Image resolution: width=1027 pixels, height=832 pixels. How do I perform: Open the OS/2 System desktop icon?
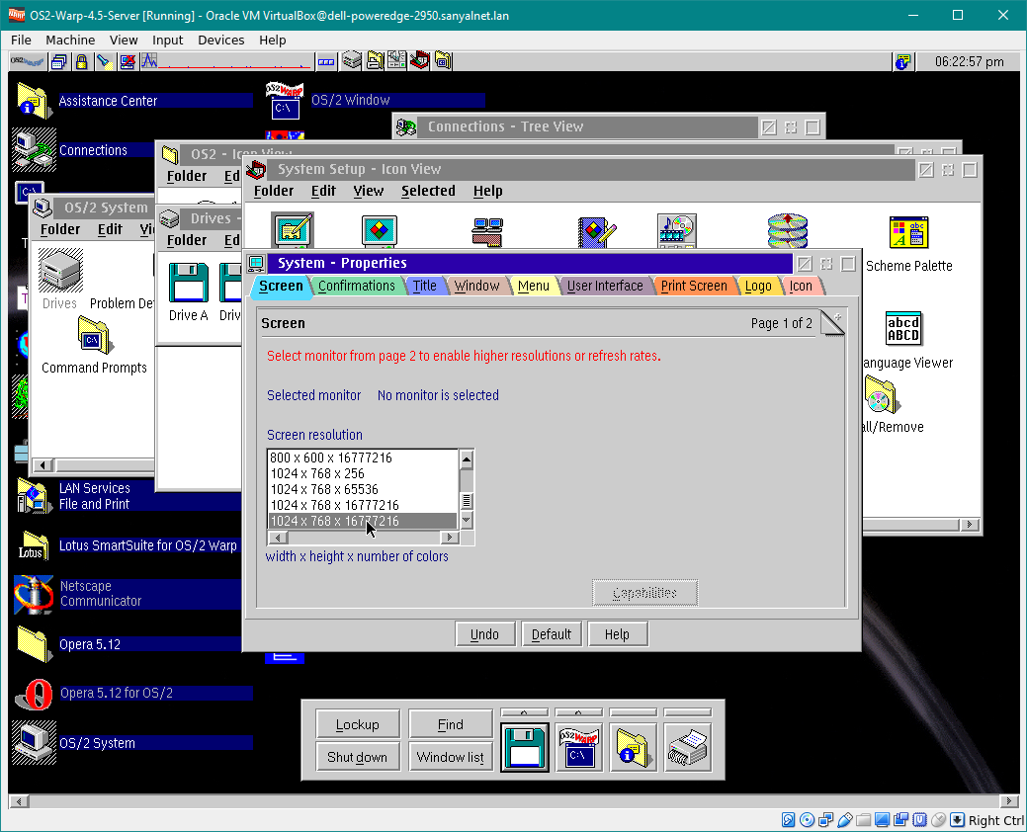tap(34, 742)
